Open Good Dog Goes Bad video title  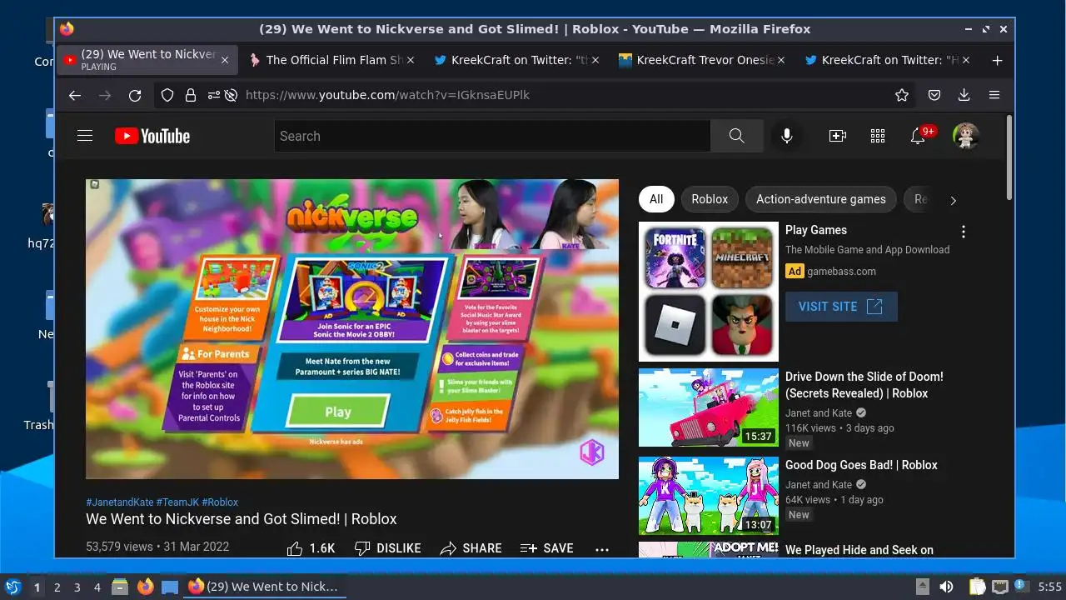[x=861, y=465]
